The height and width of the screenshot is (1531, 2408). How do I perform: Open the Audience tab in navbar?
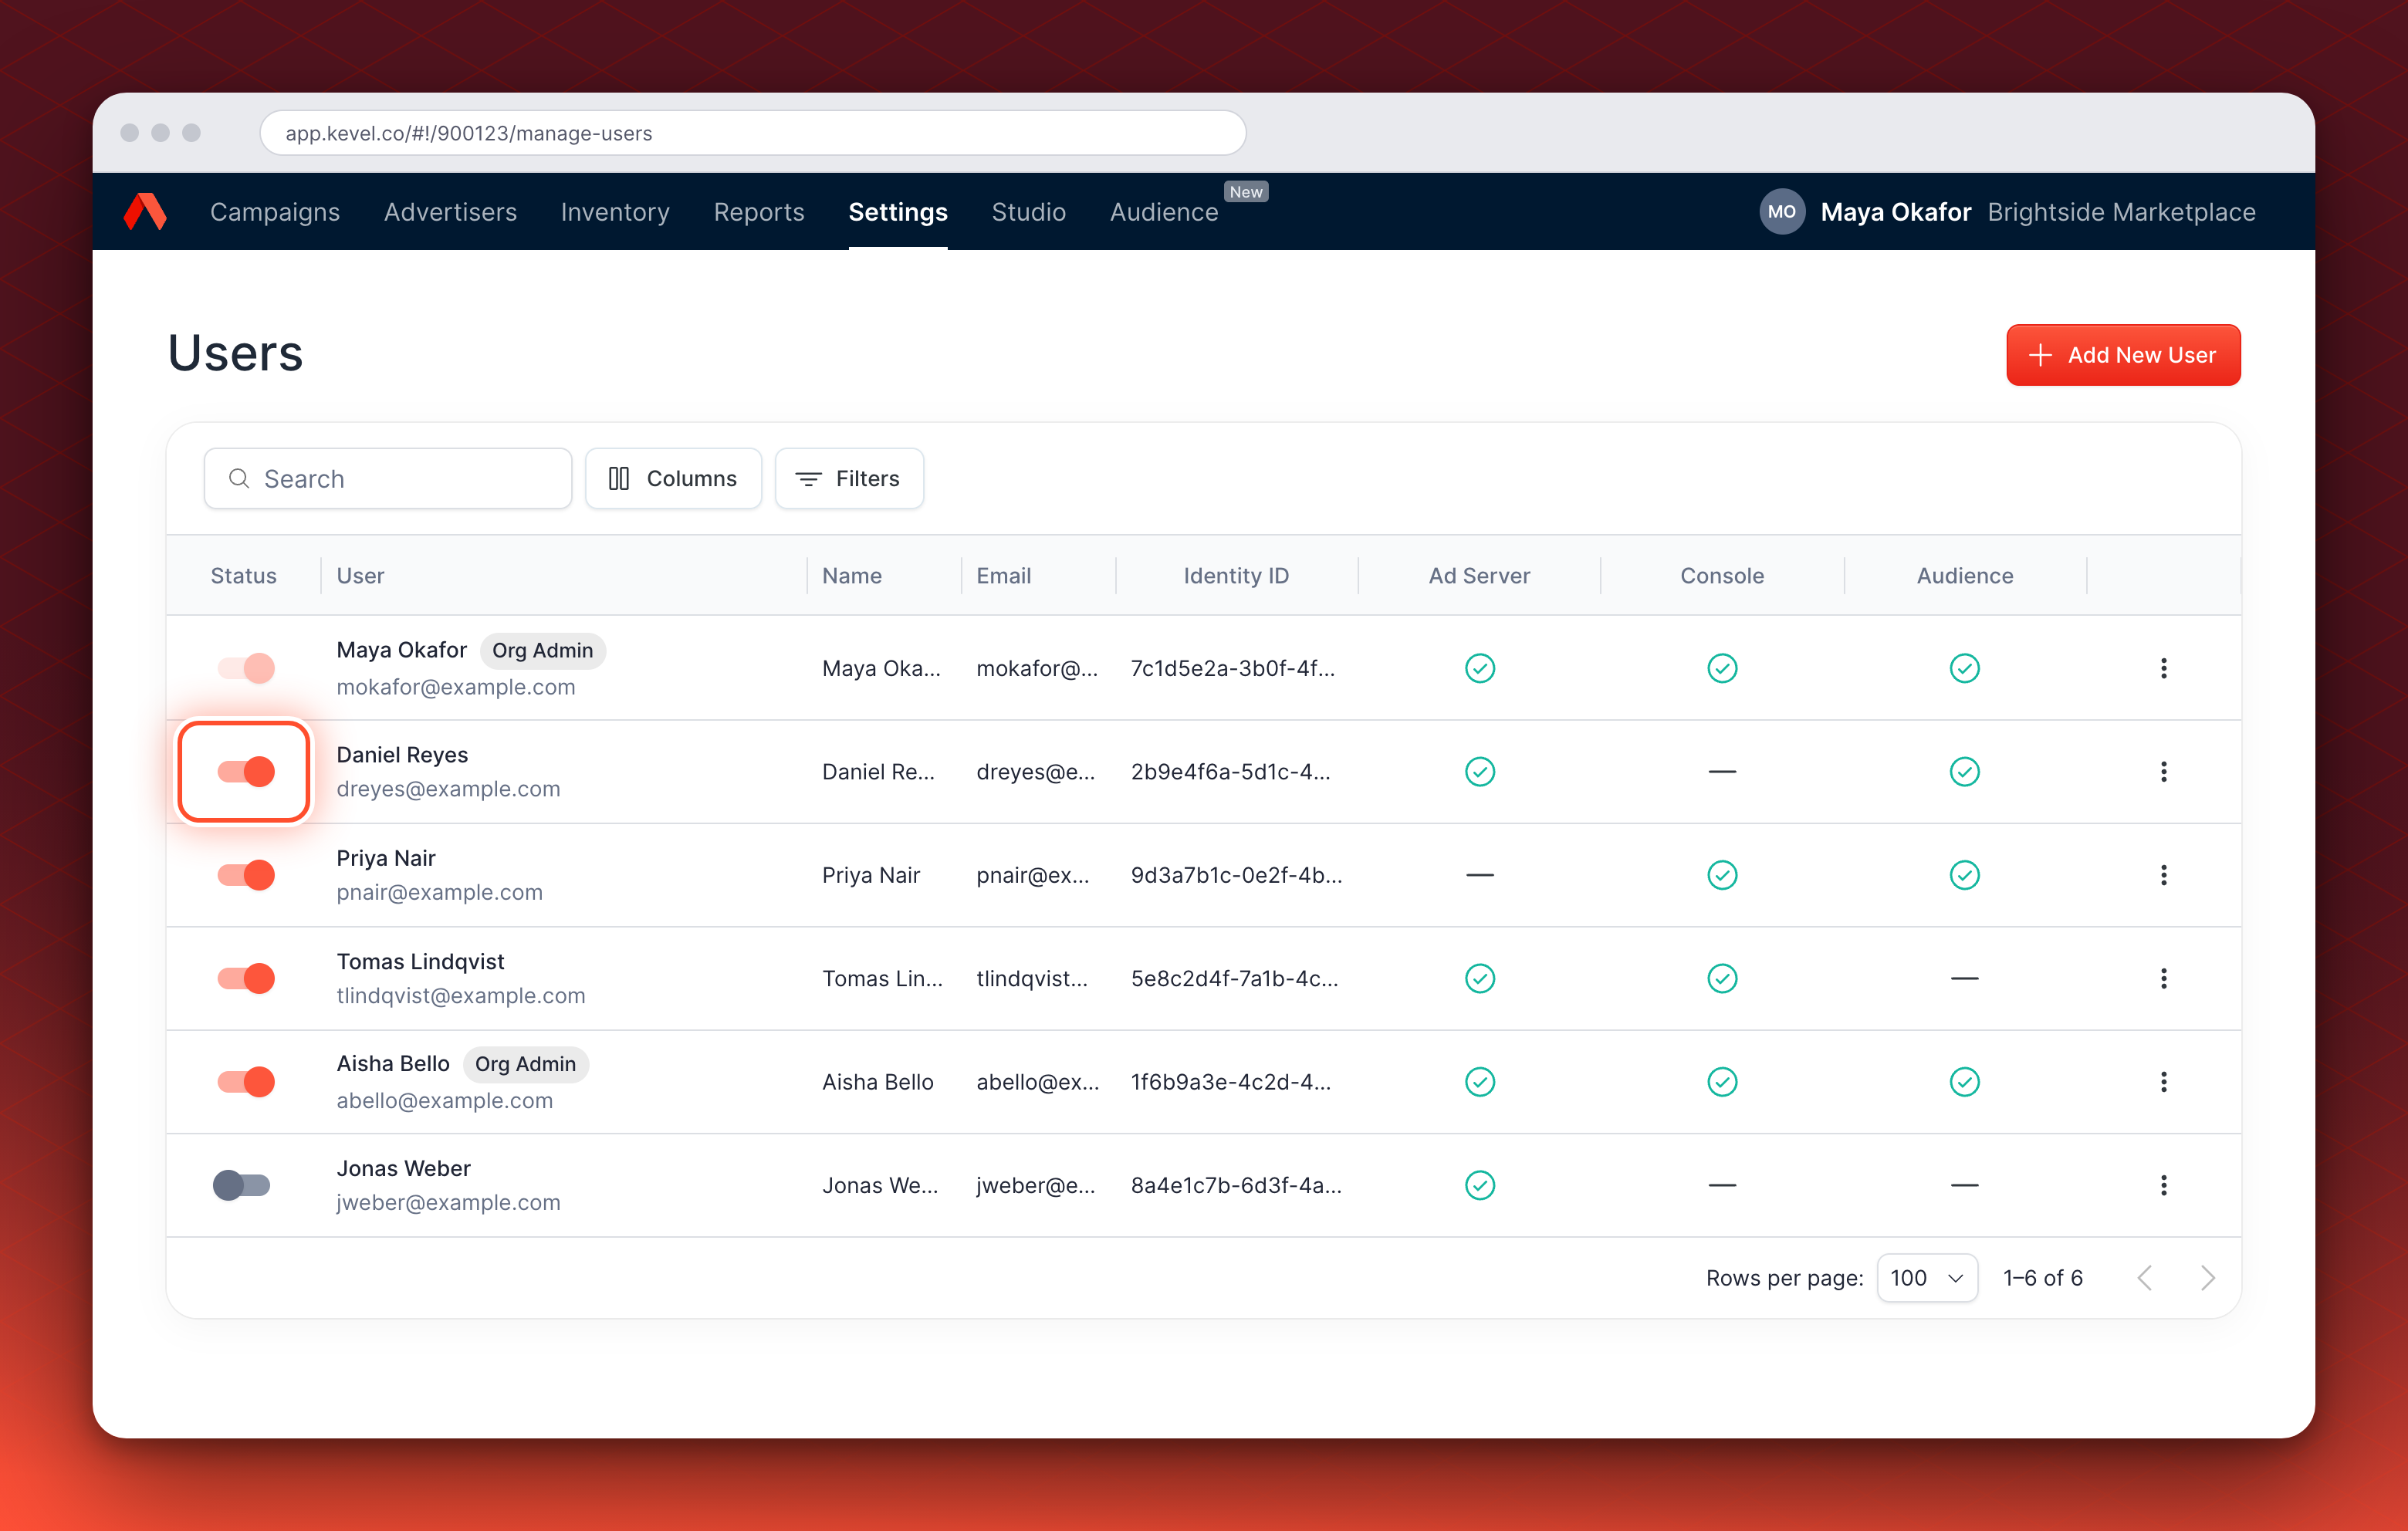click(x=1164, y=212)
